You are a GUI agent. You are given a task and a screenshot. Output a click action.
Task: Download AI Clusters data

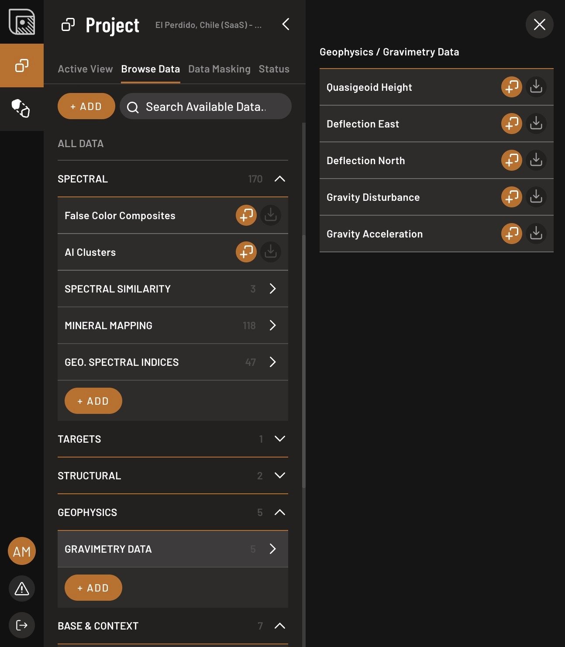coord(270,252)
